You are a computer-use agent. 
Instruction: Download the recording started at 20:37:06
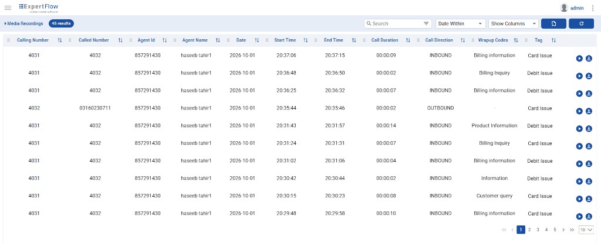coord(589,59)
